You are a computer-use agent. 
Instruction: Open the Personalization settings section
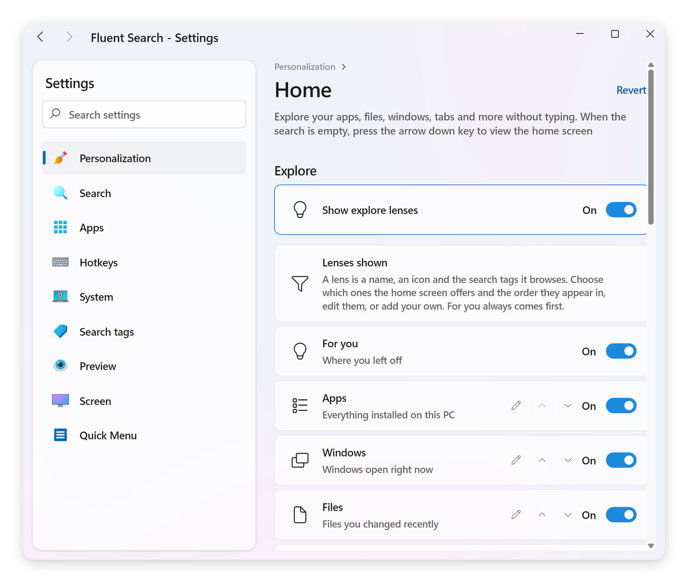144,158
